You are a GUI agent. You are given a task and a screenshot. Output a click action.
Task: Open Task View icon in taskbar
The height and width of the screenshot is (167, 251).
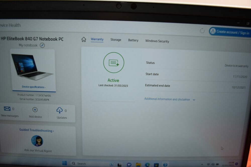[x=119, y=164]
